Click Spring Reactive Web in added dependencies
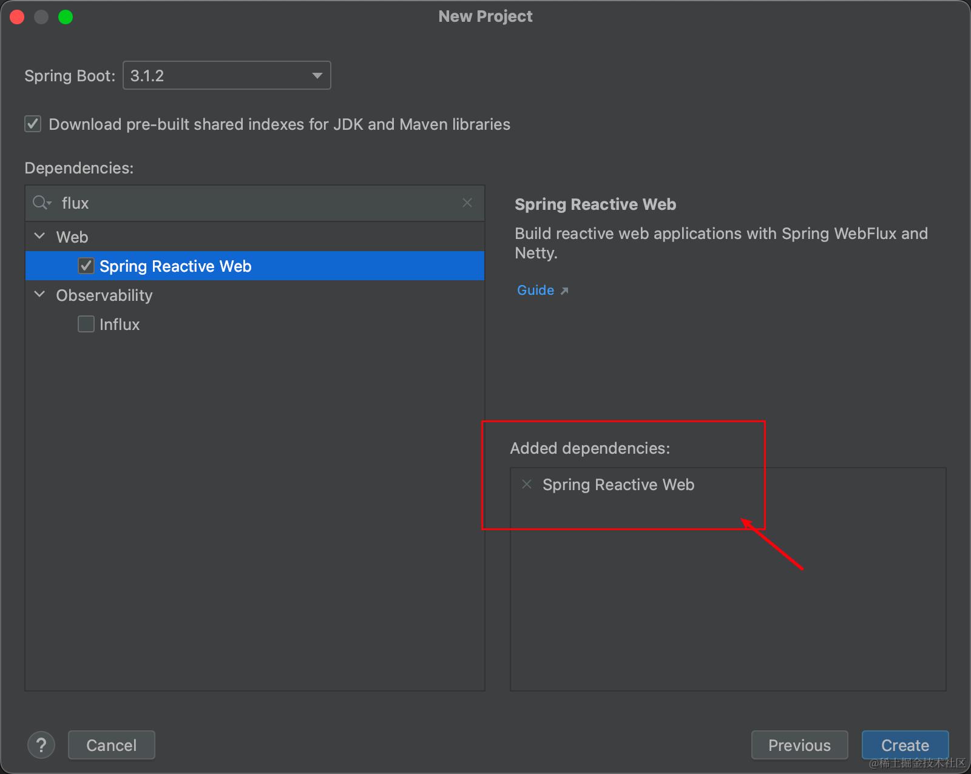The width and height of the screenshot is (971, 774). pos(618,485)
